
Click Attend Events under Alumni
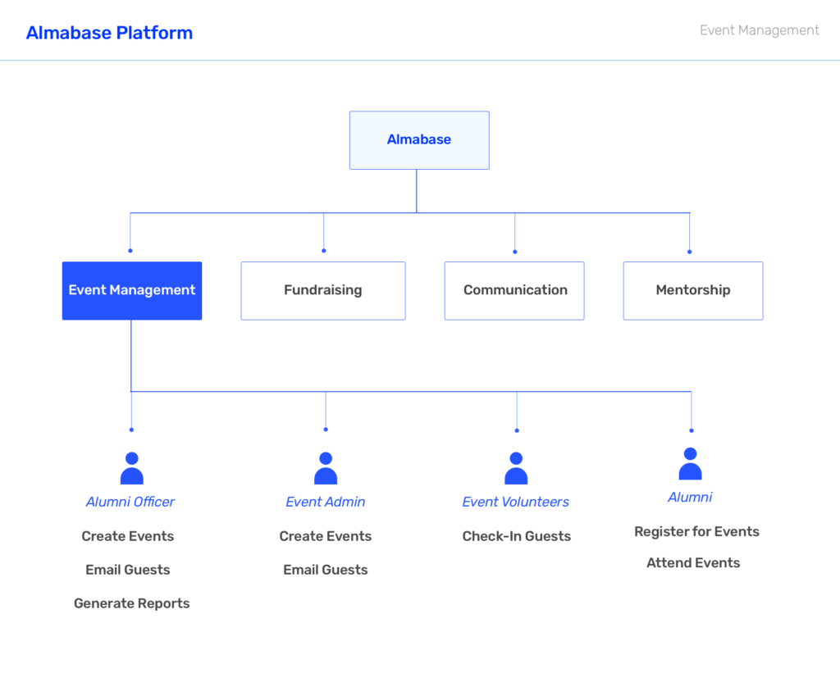coord(693,562)
